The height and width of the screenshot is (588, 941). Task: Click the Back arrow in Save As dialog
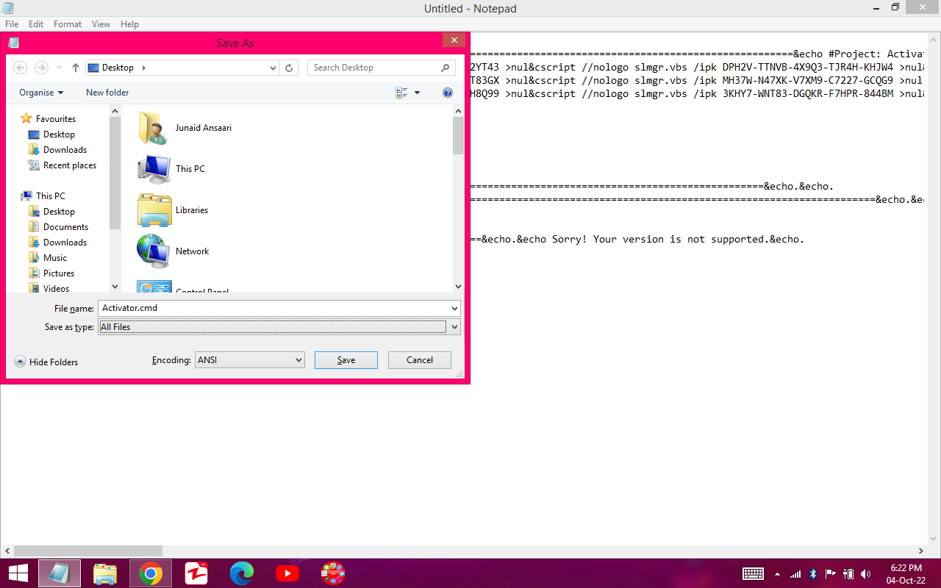coord(21,68)
